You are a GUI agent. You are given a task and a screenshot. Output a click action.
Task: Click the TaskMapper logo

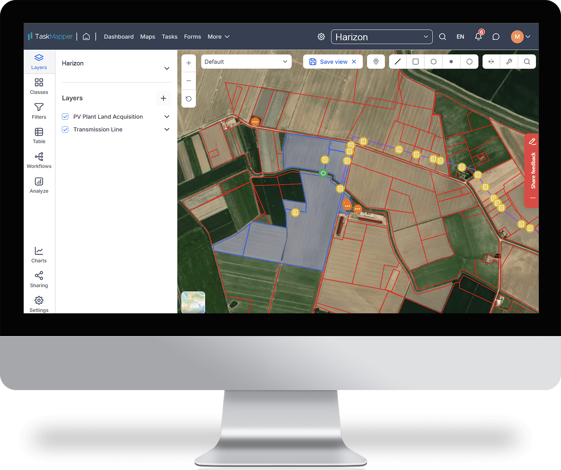click(x=50, y=37)
